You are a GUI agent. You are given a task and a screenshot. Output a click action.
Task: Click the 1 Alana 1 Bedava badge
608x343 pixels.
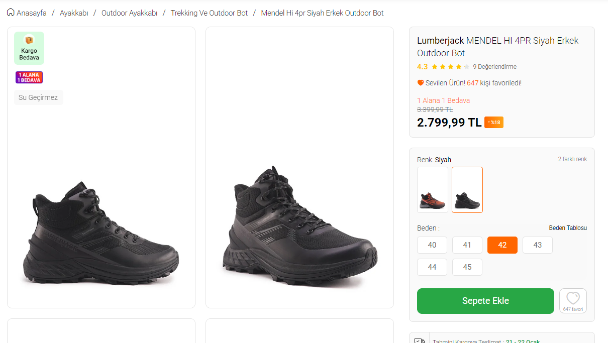(29, 77)
